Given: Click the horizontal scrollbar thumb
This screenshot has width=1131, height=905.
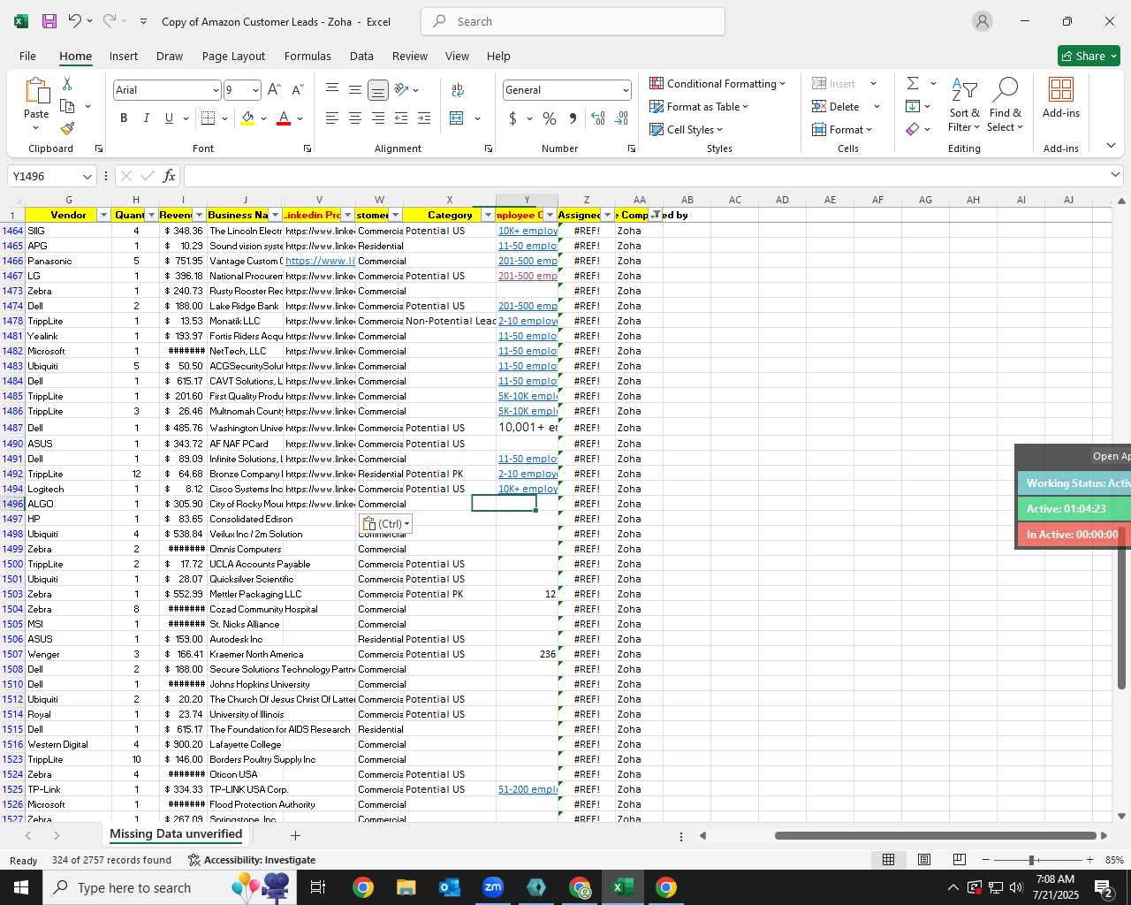Looking at the screenshot, I should 936,835.
